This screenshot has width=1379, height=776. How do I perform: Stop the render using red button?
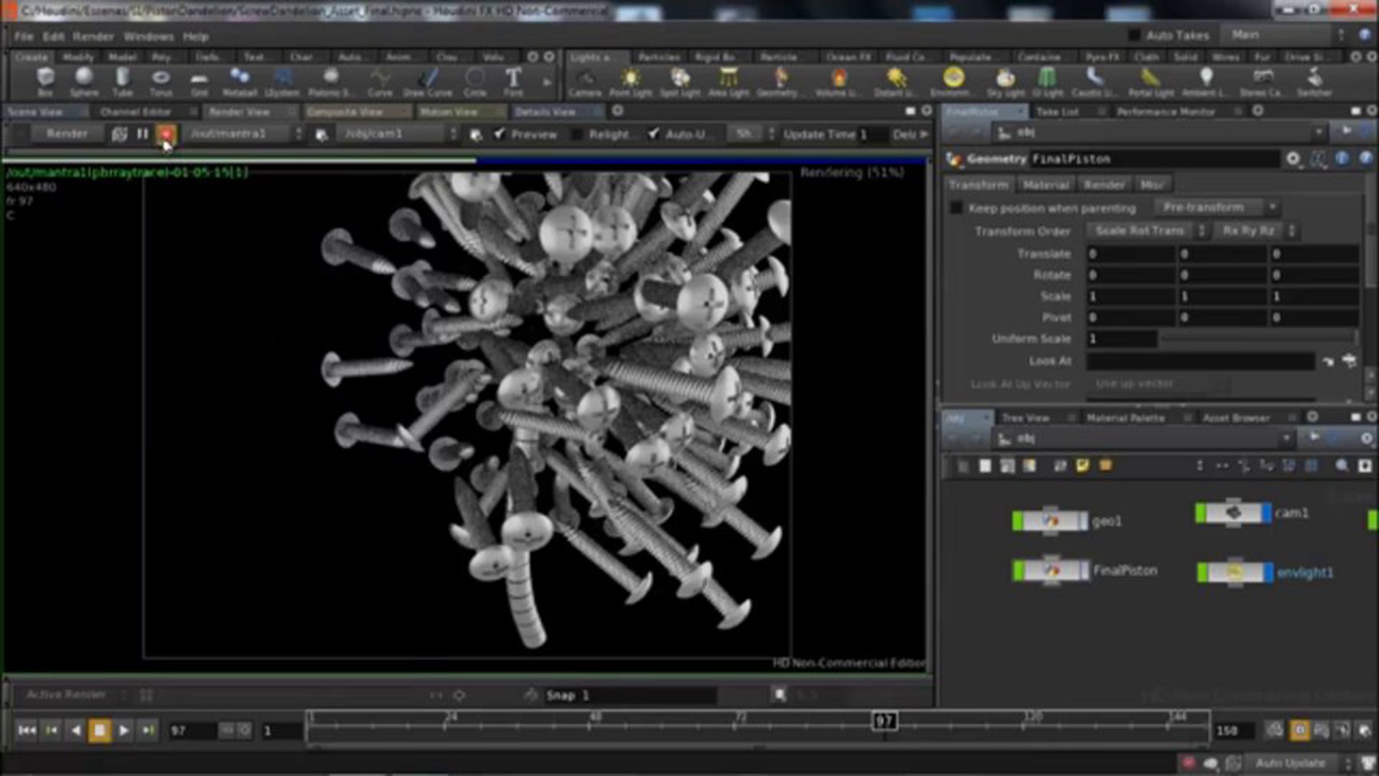point(166,134)
